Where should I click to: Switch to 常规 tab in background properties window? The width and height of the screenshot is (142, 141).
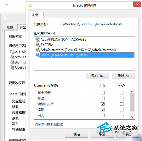[x=11, y=28]
